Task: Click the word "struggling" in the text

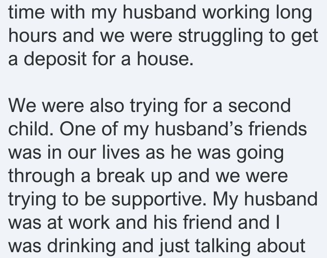Action: pos(221,37)
